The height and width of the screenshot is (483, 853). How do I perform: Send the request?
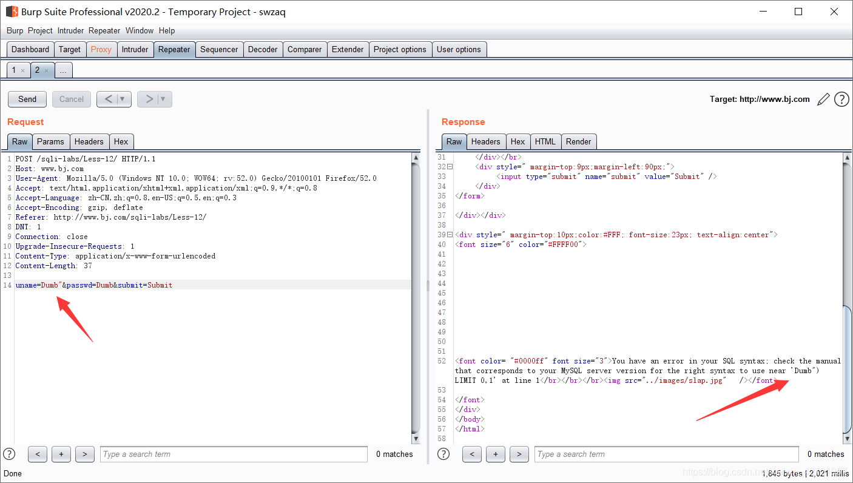point(27,99)
